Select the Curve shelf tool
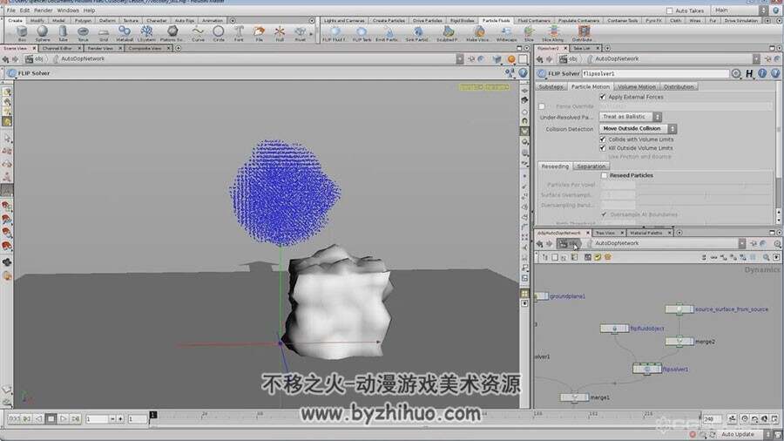The image size is (784, 441). 198,33
